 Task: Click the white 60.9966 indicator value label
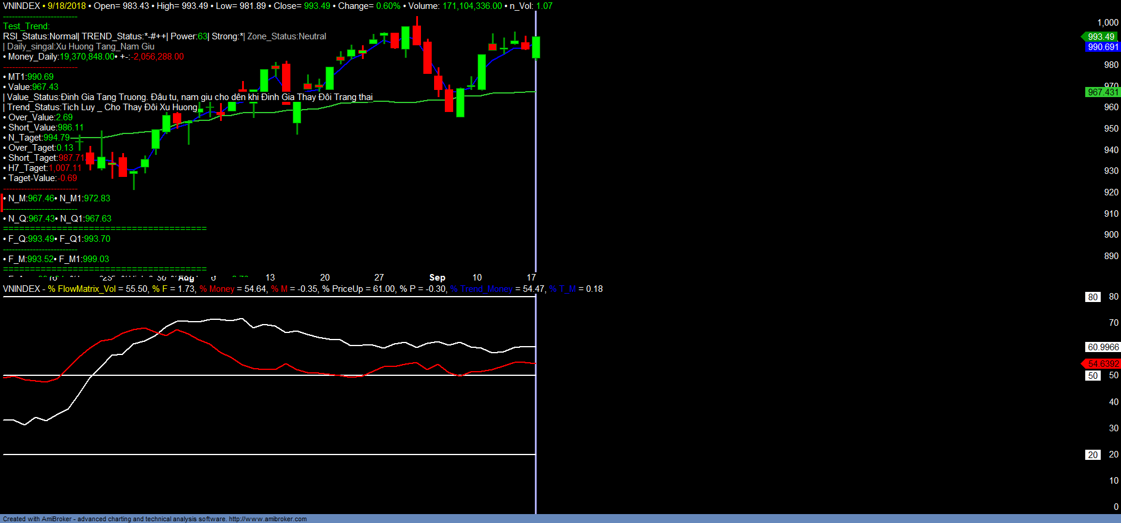pos(1103,347)
